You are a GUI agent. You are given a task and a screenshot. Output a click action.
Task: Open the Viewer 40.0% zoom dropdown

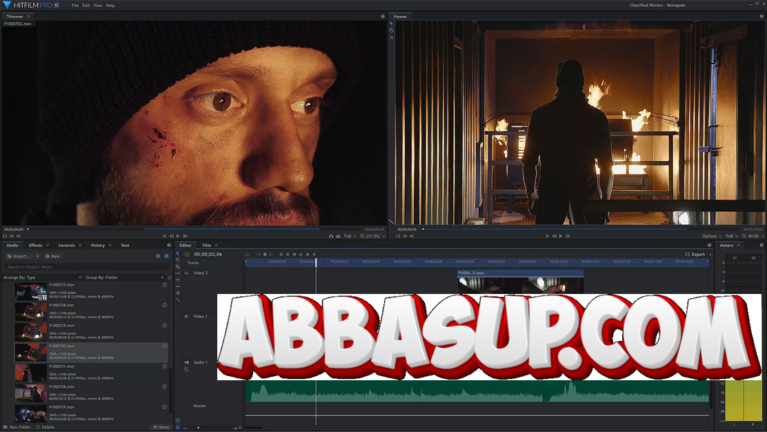pos(753,236)
